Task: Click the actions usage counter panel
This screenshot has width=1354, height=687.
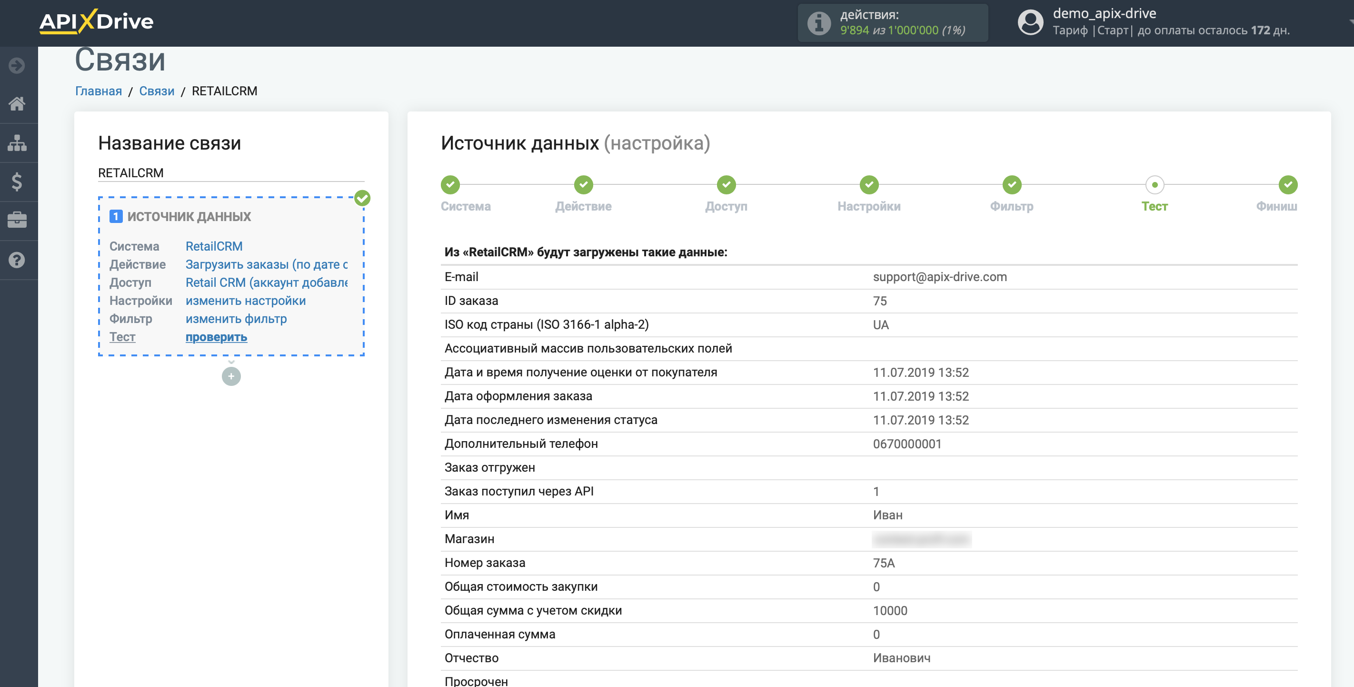Action: (893, 23)
